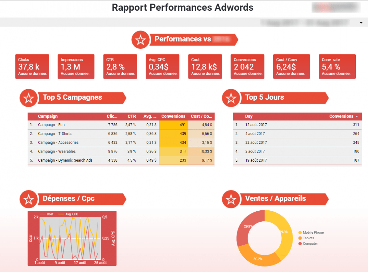Screen dimensions: 368x272
Task: Click the Rapport Performances Adwords title
Action: (183, 8)
